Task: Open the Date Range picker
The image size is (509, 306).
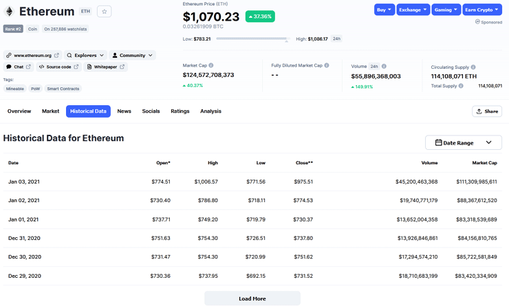Action: [464, 143]
